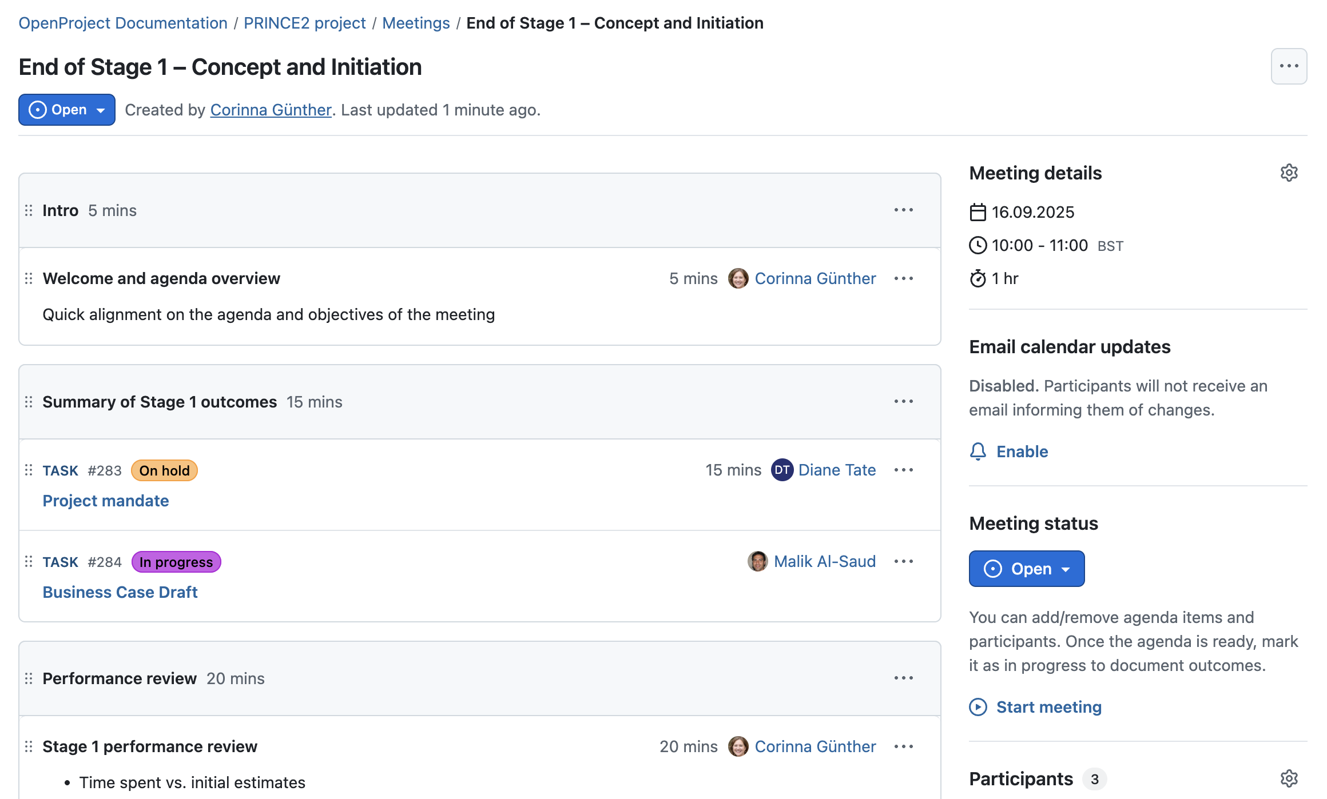Screen dimensions: 1327x799
Task: Expand the Open status dropdown in the header
Action: click(101, 110)
